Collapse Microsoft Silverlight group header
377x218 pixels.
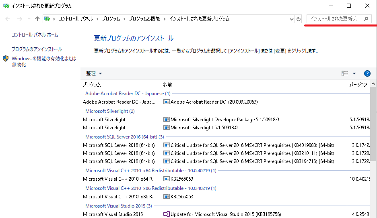pyautogui.click(x=110, y=111)
